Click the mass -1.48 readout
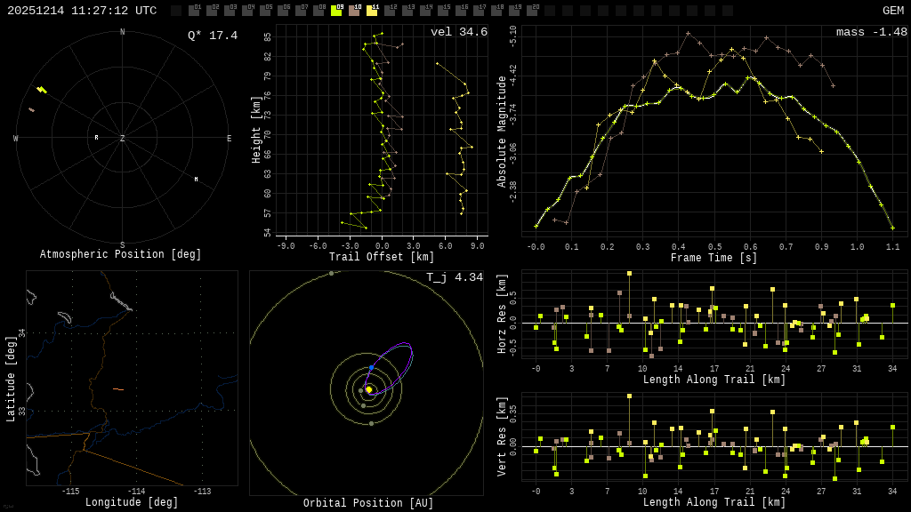Screen dimensions: 911x512 tap(871, 32)
